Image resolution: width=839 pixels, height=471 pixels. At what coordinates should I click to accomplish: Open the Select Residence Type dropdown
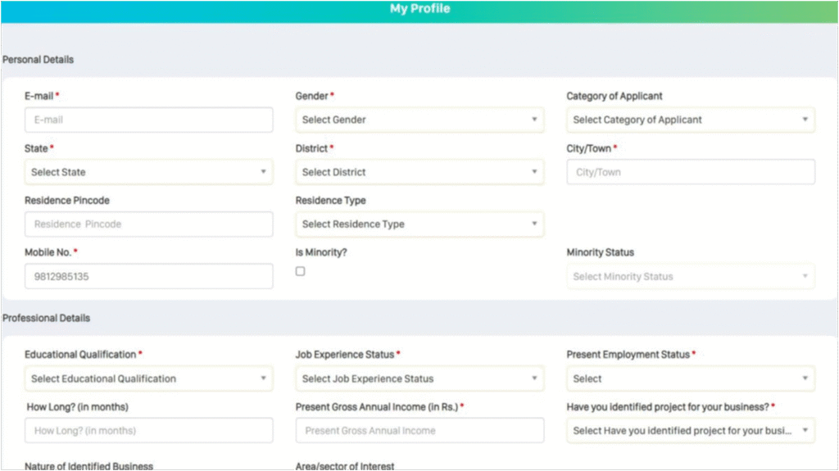point(419,224)
